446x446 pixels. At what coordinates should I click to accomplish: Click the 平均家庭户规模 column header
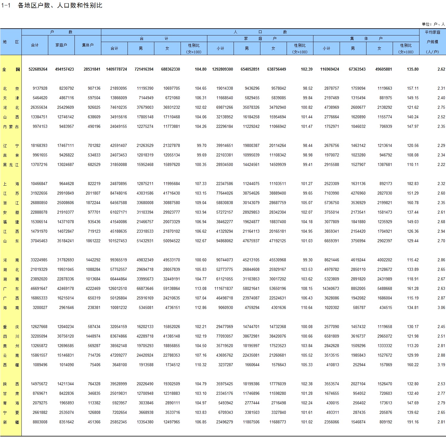tap(432, 42)
